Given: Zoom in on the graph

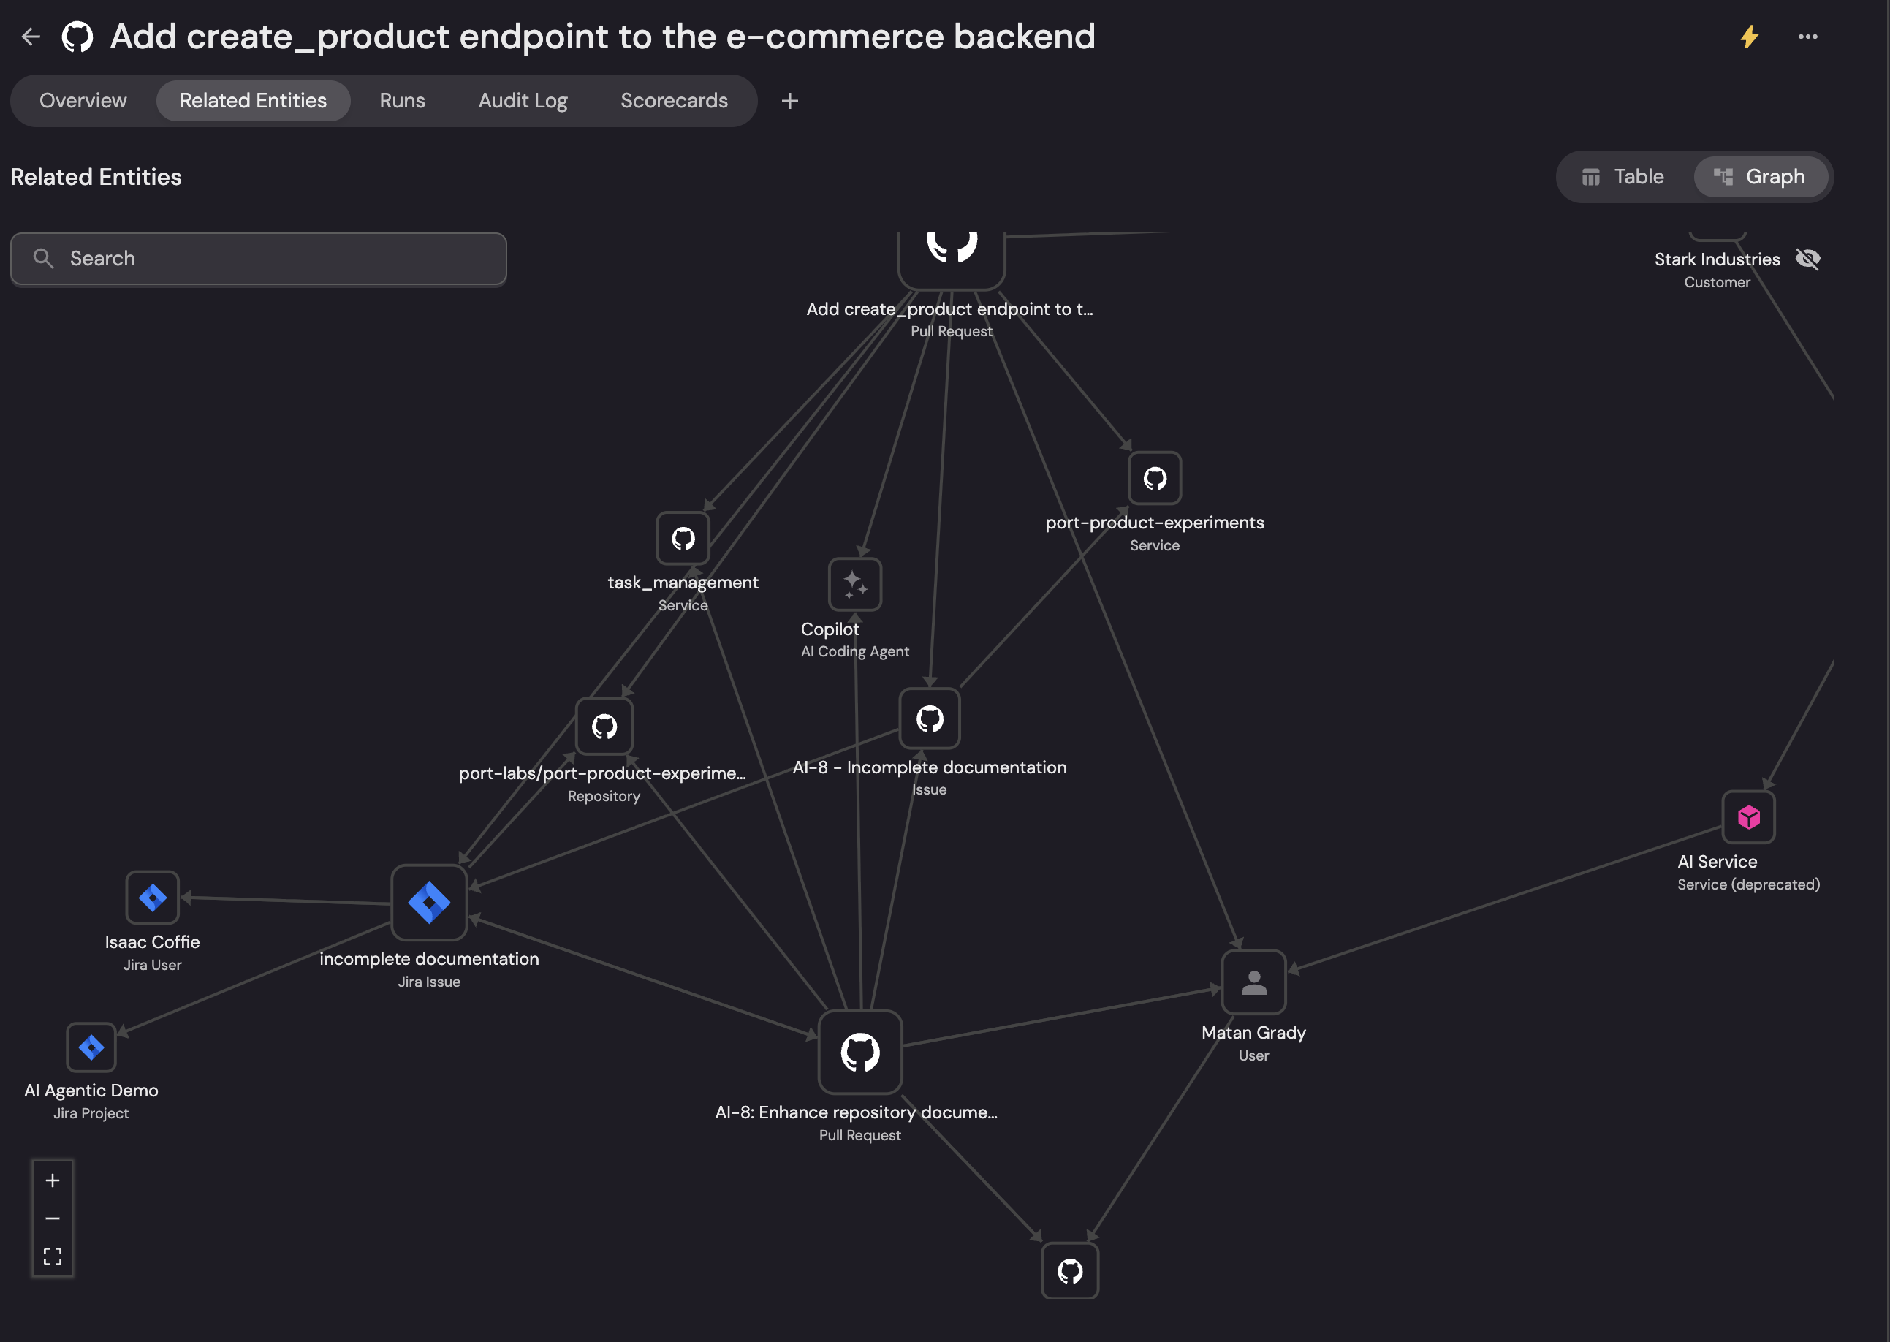Looking at the screenshot, I should click(x=53, y=1181).
